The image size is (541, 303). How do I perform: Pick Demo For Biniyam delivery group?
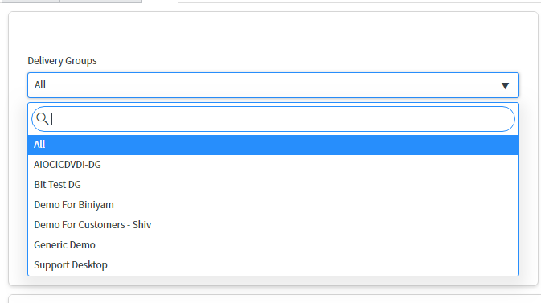pos(273,205)
